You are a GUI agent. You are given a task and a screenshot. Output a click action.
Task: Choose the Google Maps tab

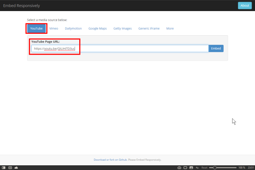(x=97, y=28)
